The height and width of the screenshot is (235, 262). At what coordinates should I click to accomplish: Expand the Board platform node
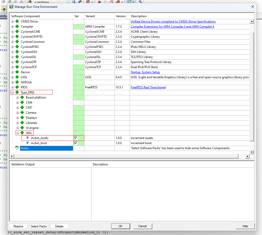pos(18,97)
